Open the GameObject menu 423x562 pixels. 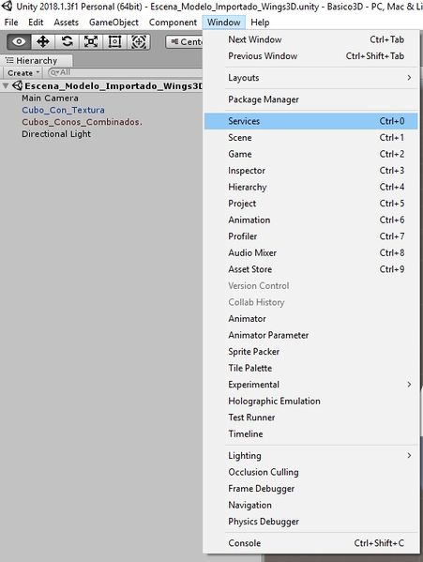click(x=113, y=23)
